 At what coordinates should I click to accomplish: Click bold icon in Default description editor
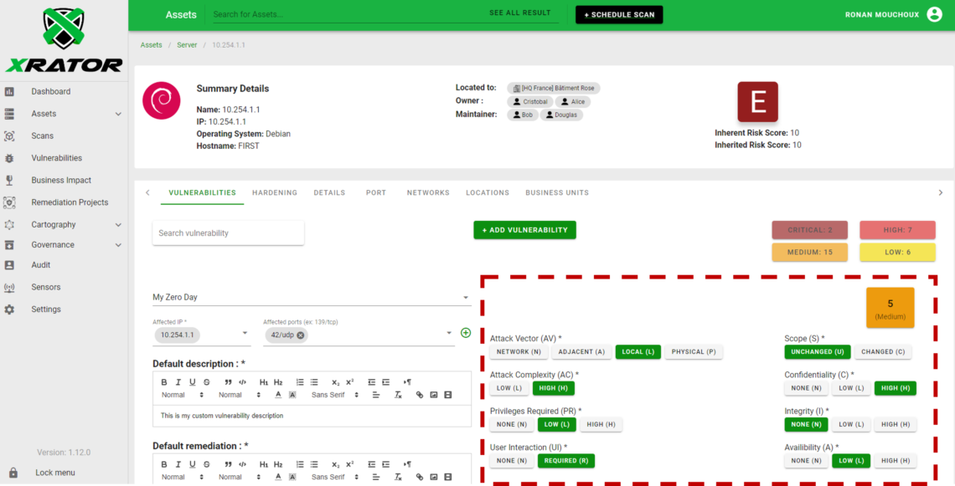click(x=164, y=382)
